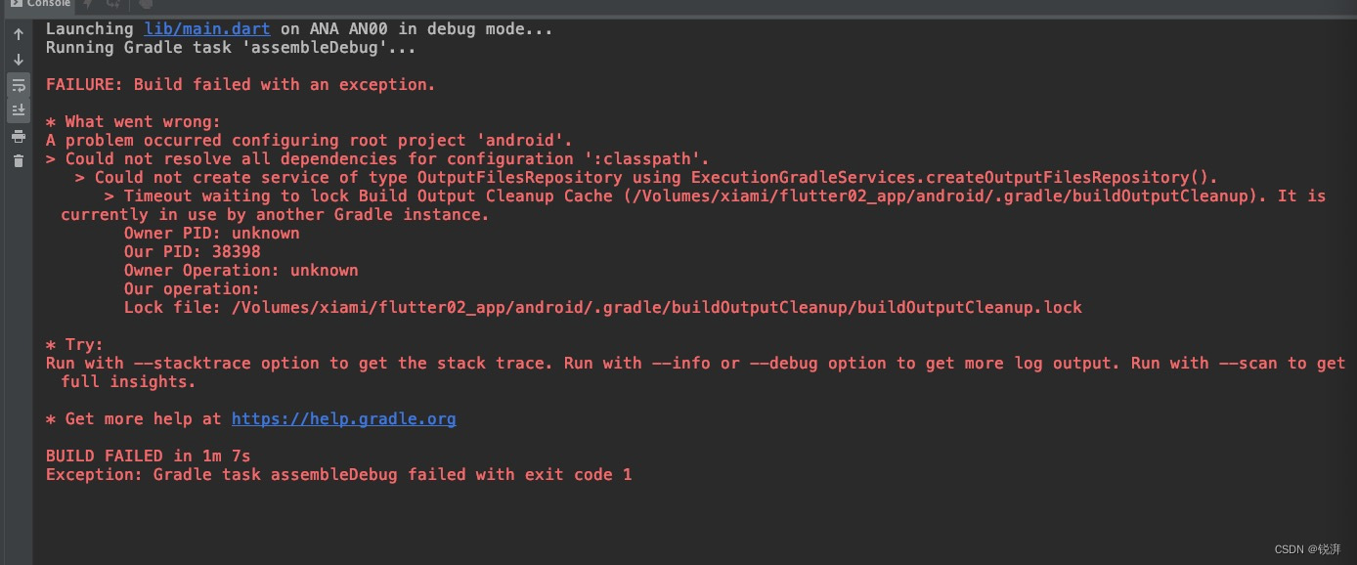Click 'Could not create service of type OutputFilesRepository' line
Image resolution: width=1357 pixels, height=565 pixels.
[646, 178]
